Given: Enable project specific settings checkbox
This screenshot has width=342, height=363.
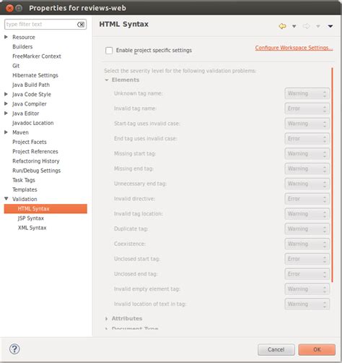Looking at the screenshot, I should 109,51.
